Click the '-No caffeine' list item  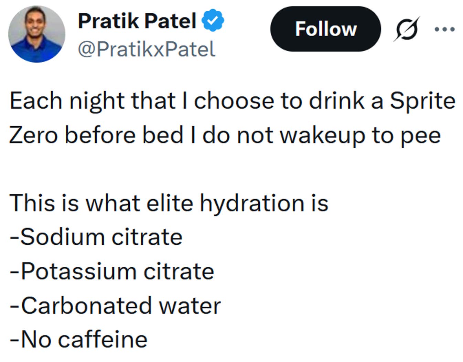[78, 338]
